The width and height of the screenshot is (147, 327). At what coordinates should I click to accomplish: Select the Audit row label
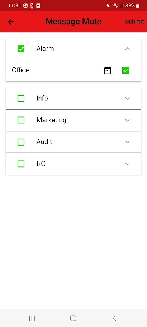point(44,142)
